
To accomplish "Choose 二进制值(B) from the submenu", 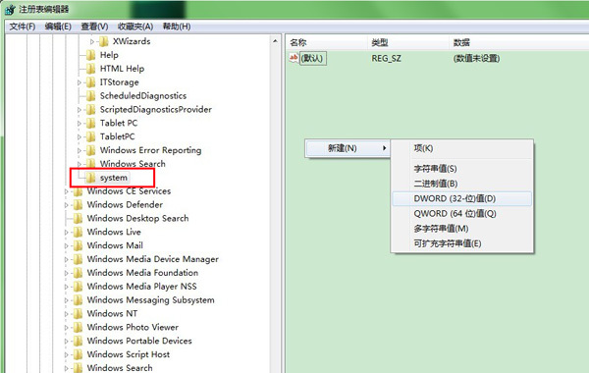I will [x=462, y=184].
